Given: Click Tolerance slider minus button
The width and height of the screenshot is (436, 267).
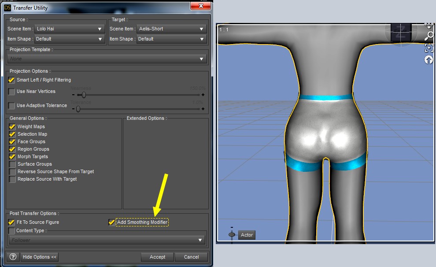Looking at the screenshot, I should pos(73,109).
